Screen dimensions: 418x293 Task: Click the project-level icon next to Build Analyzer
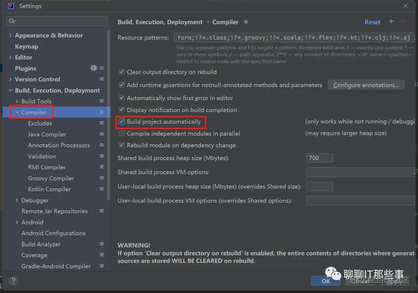tap(102, 244)
